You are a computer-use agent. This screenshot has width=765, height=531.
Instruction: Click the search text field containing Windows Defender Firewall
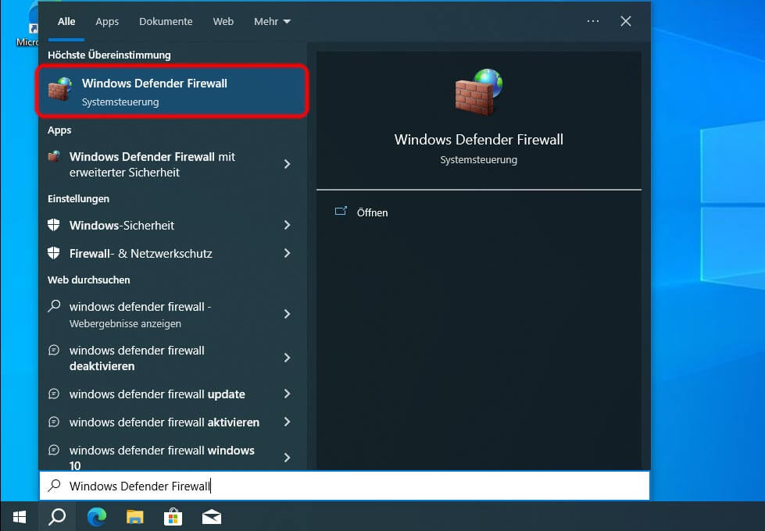345,486
